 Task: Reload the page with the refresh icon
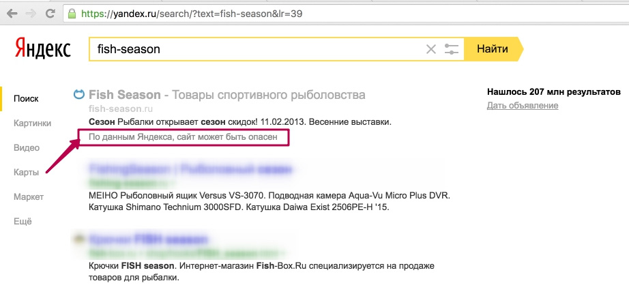click(x=50, y=14)
